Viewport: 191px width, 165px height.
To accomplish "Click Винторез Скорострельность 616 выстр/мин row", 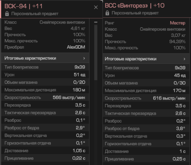I will [146, 98].
